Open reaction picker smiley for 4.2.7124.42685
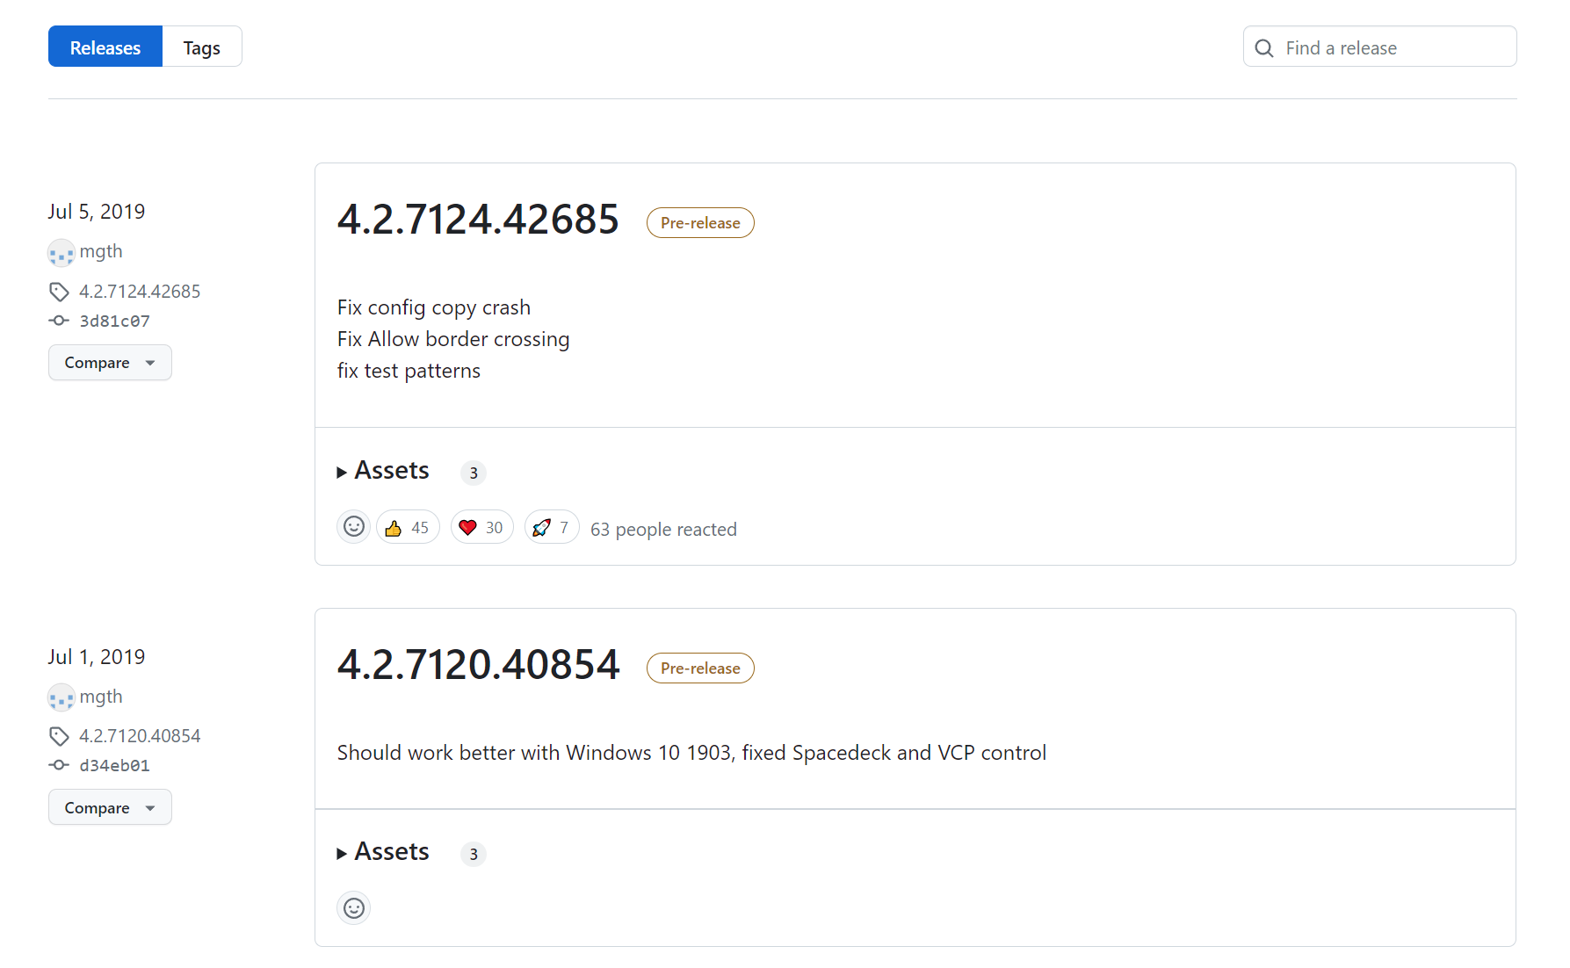Viewport: 1570px width, 968px height. (354, 527)
